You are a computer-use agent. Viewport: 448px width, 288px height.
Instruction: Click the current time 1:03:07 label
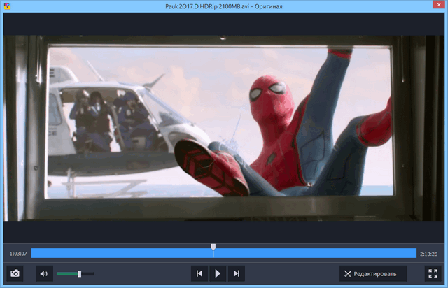[x=17, y=254]
